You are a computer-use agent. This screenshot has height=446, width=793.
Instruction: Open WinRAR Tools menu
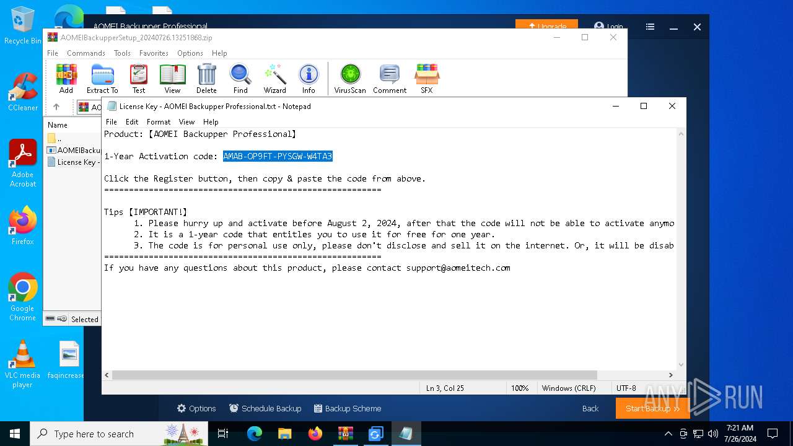(122, 53)
